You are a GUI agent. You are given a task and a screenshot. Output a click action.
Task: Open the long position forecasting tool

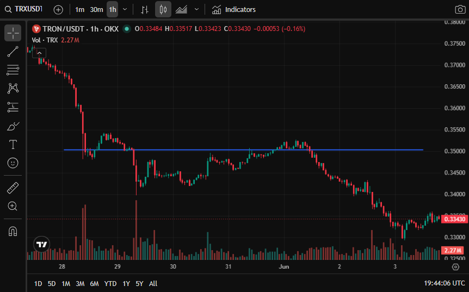click(x=13, y=107)
